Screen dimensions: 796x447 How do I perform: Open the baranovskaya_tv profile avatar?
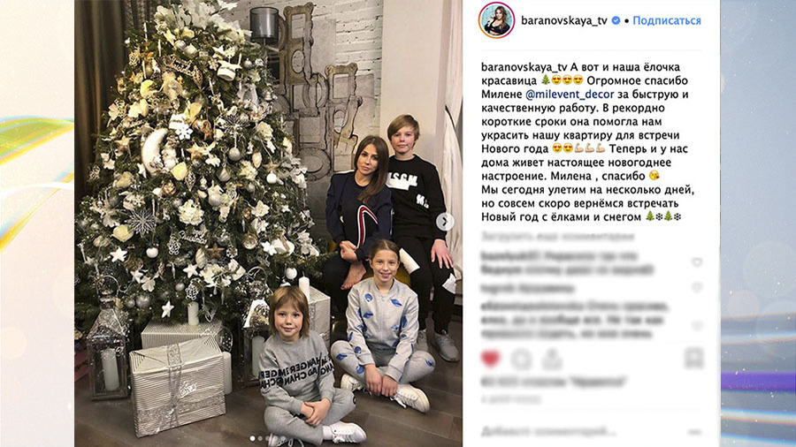496,20
